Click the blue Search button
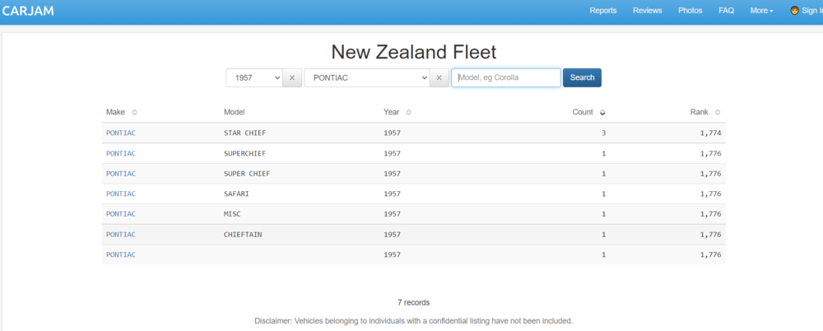The image size is (823, 331). [582, 77]
